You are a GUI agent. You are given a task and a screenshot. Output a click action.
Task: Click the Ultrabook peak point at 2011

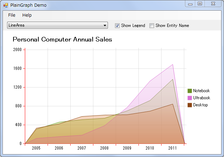pyautogui.click(x=173, y=65)
